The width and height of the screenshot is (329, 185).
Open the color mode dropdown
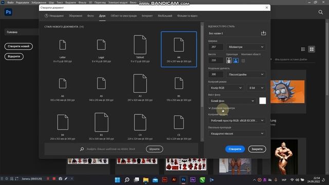coord(226,88)
